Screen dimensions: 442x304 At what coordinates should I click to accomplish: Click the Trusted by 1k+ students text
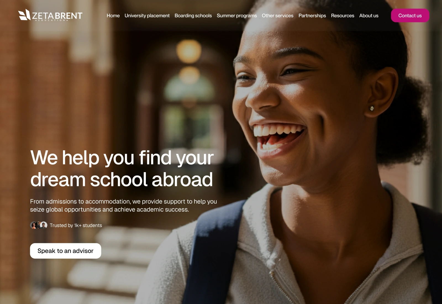pos(76,226)
